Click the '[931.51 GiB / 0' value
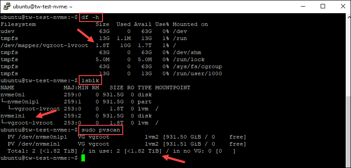Screen dimensions: 351x168 click(189, 144)
